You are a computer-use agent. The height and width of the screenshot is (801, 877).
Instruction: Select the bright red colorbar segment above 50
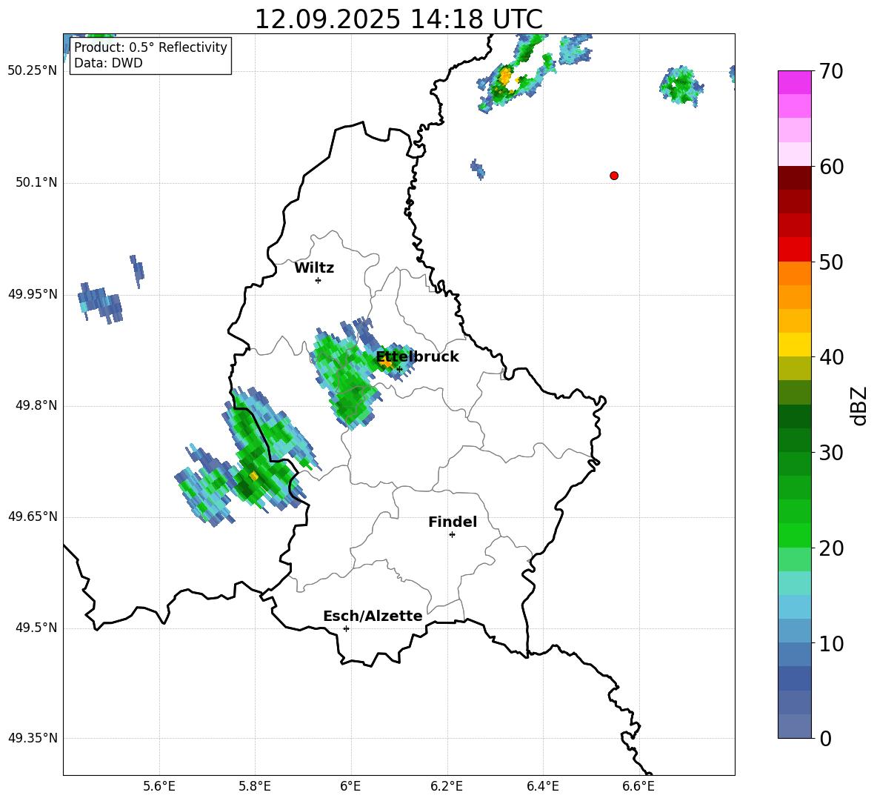coord(795,249)
